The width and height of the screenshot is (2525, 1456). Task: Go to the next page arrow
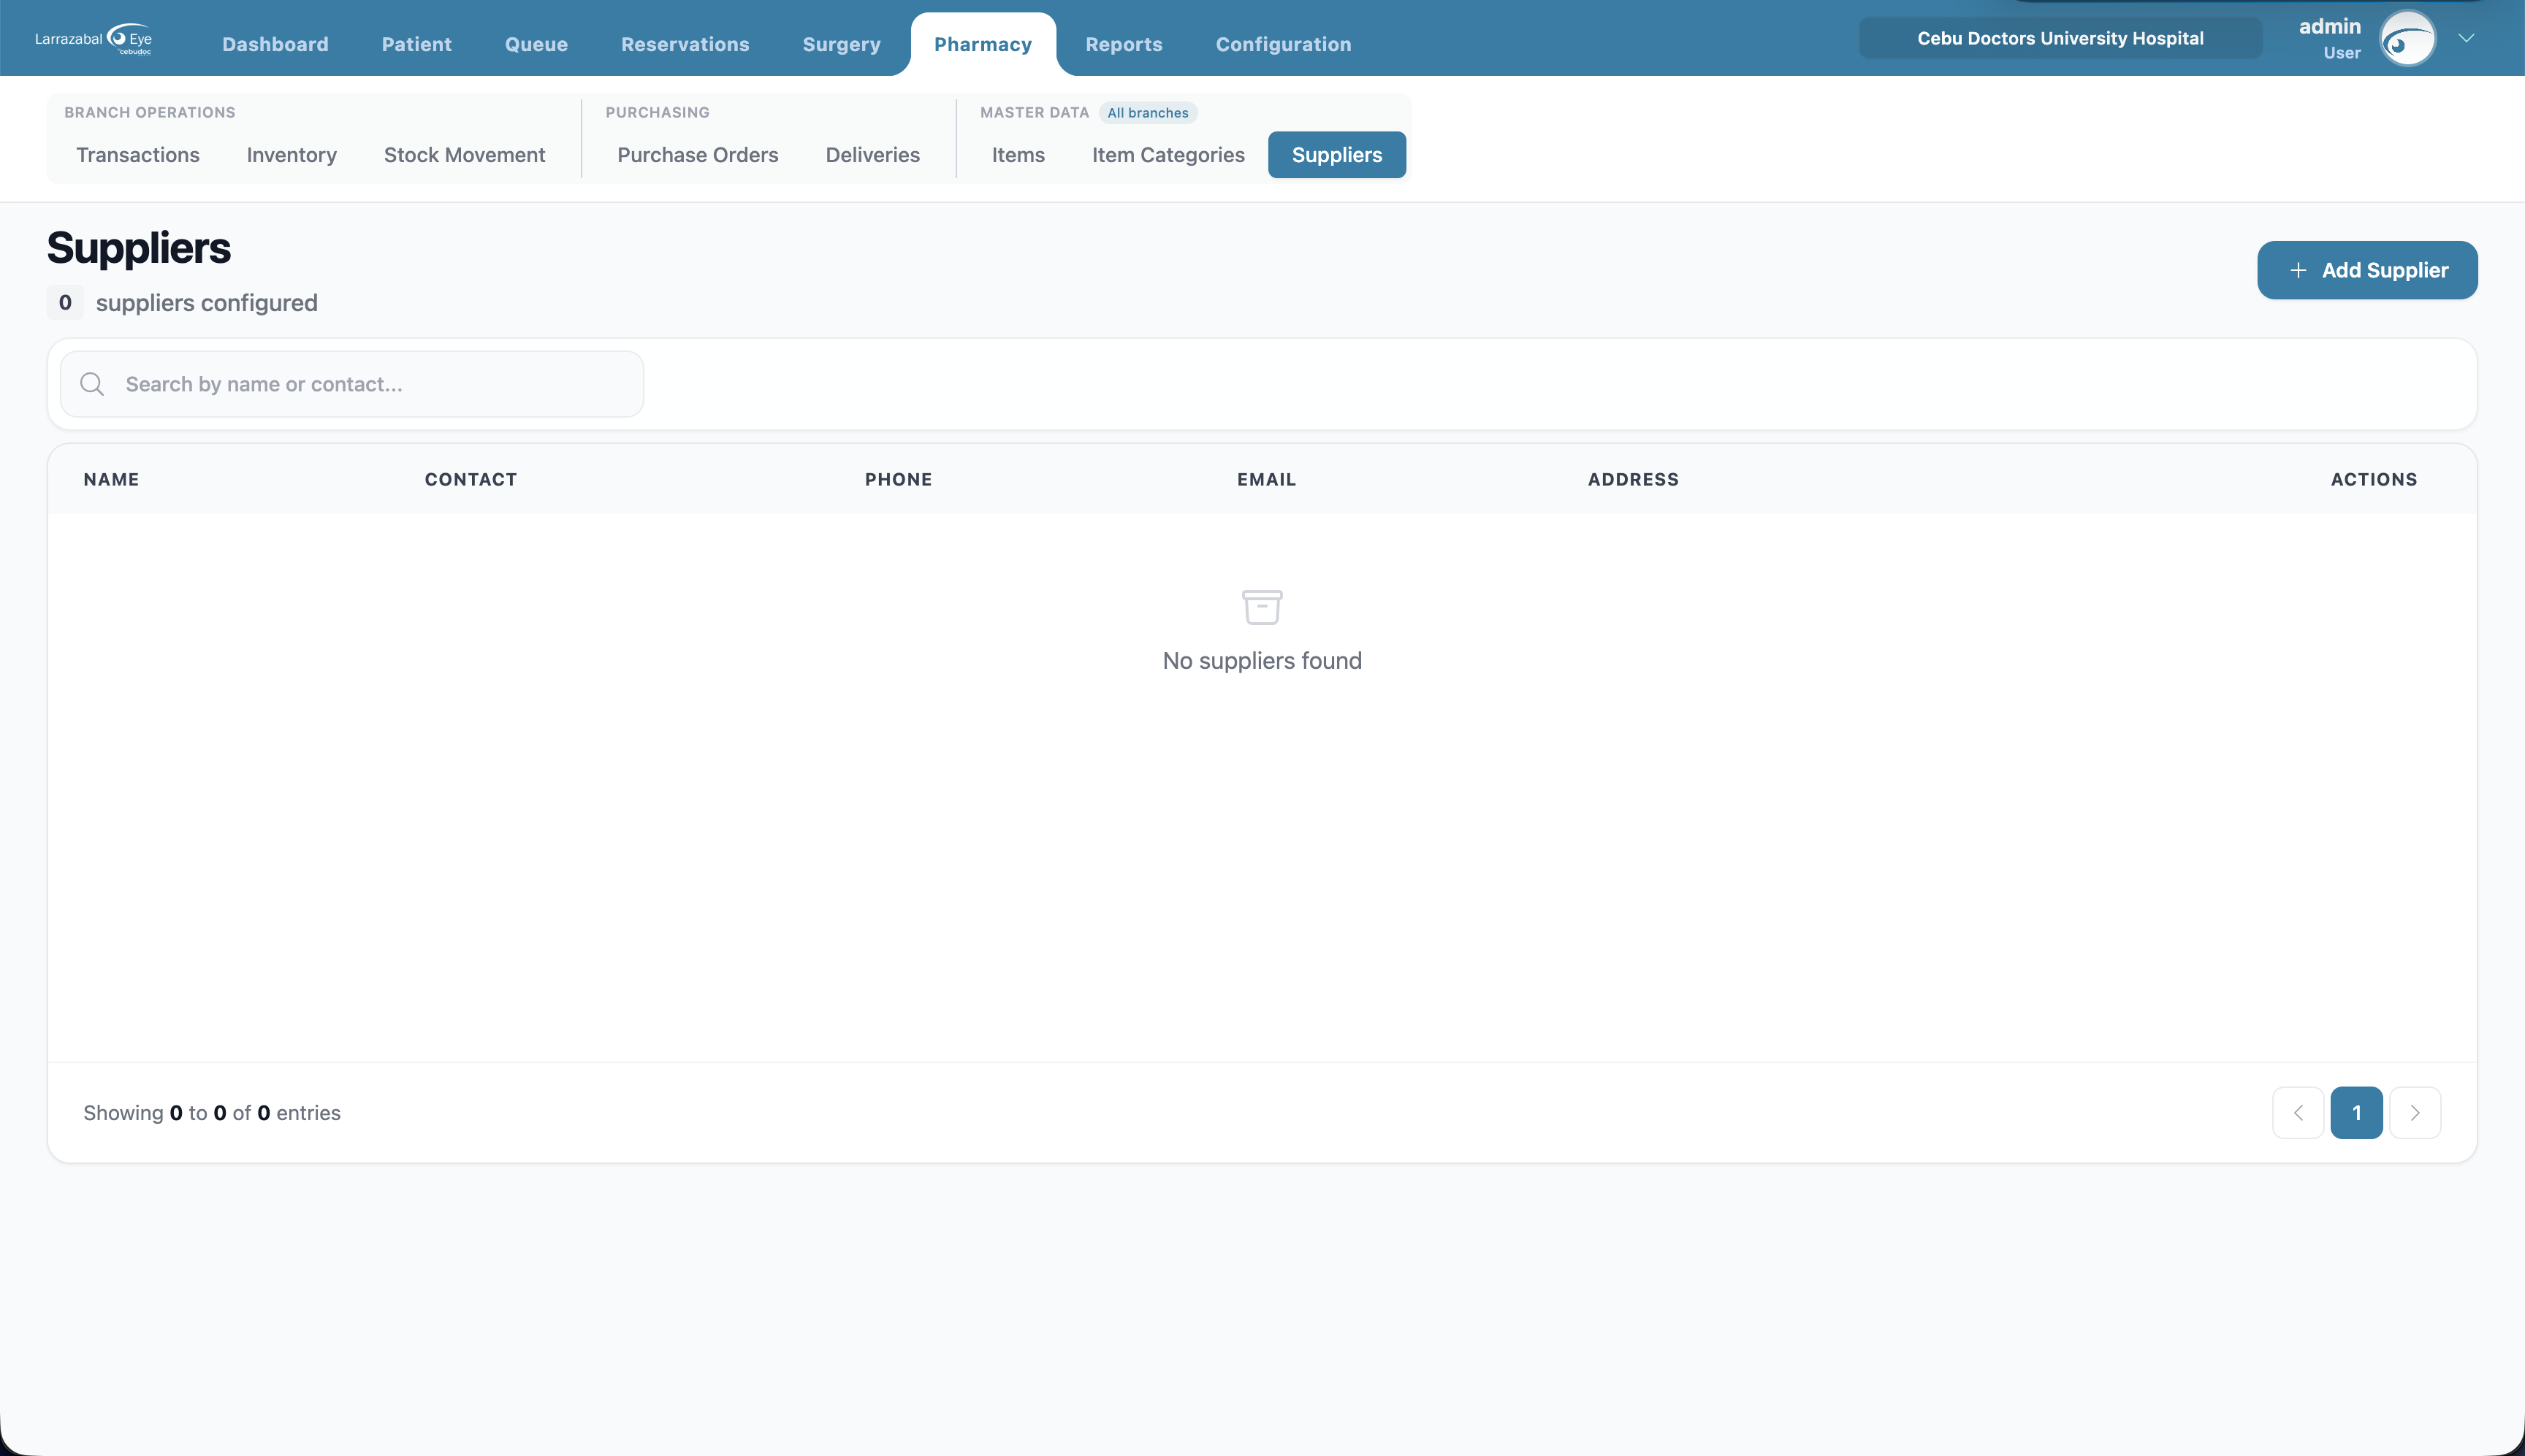click(2414, 1112)
